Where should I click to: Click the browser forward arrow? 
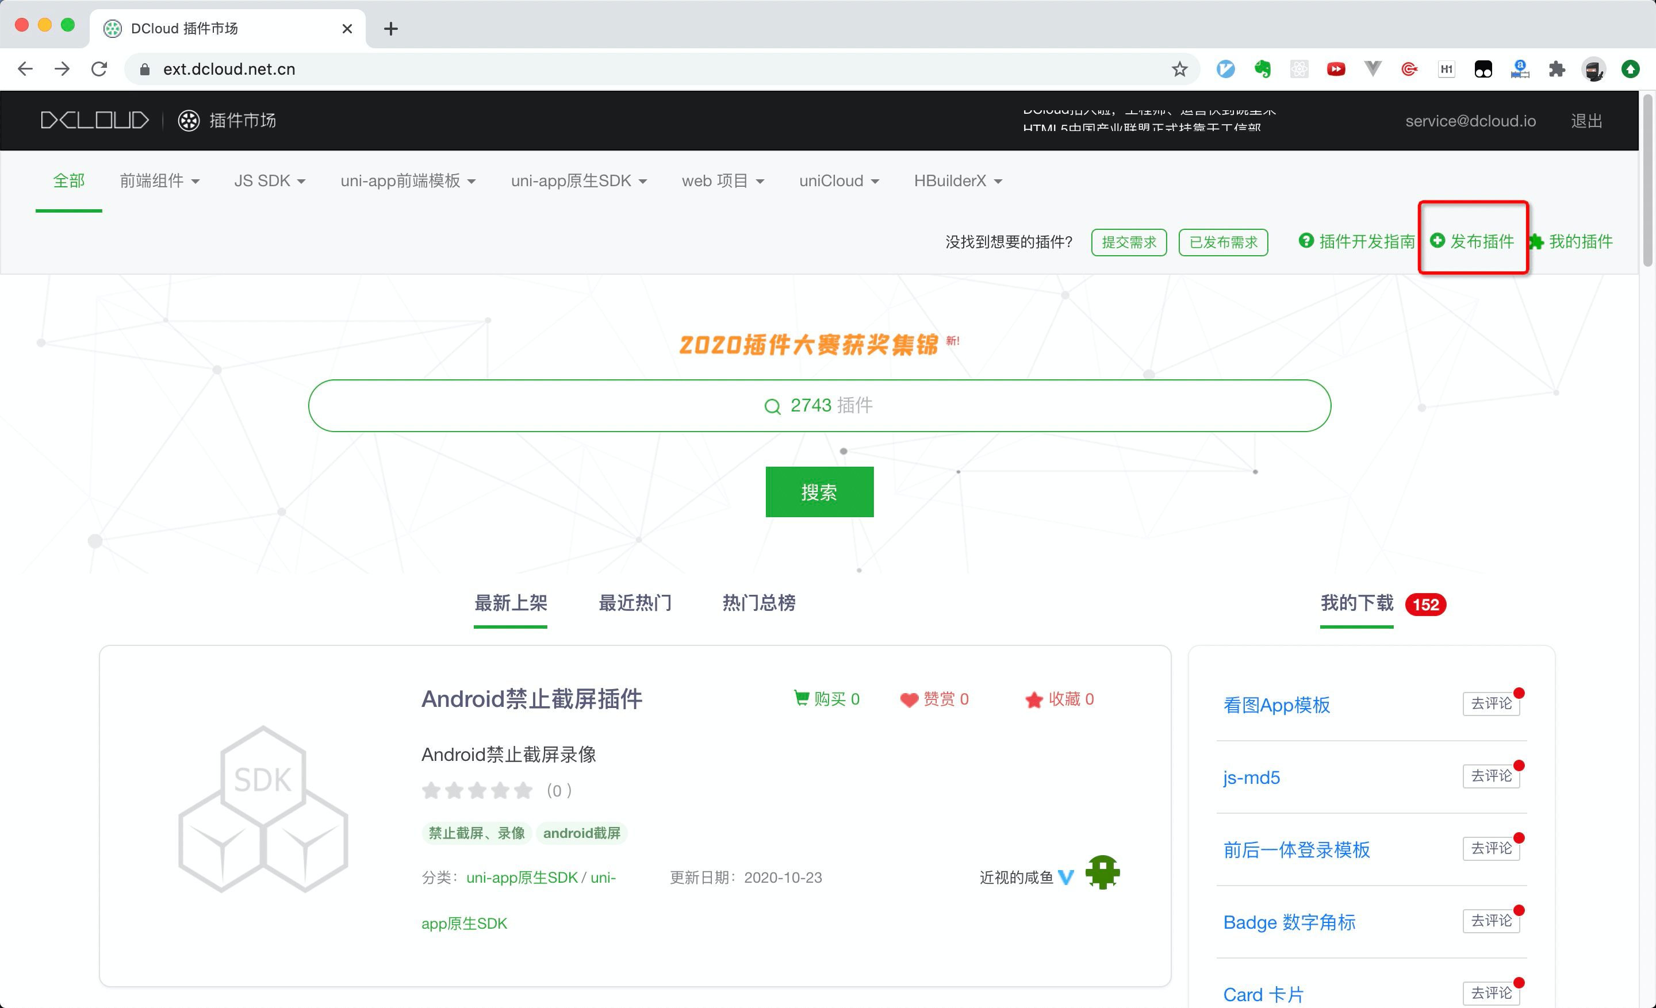tap(63, 69)
